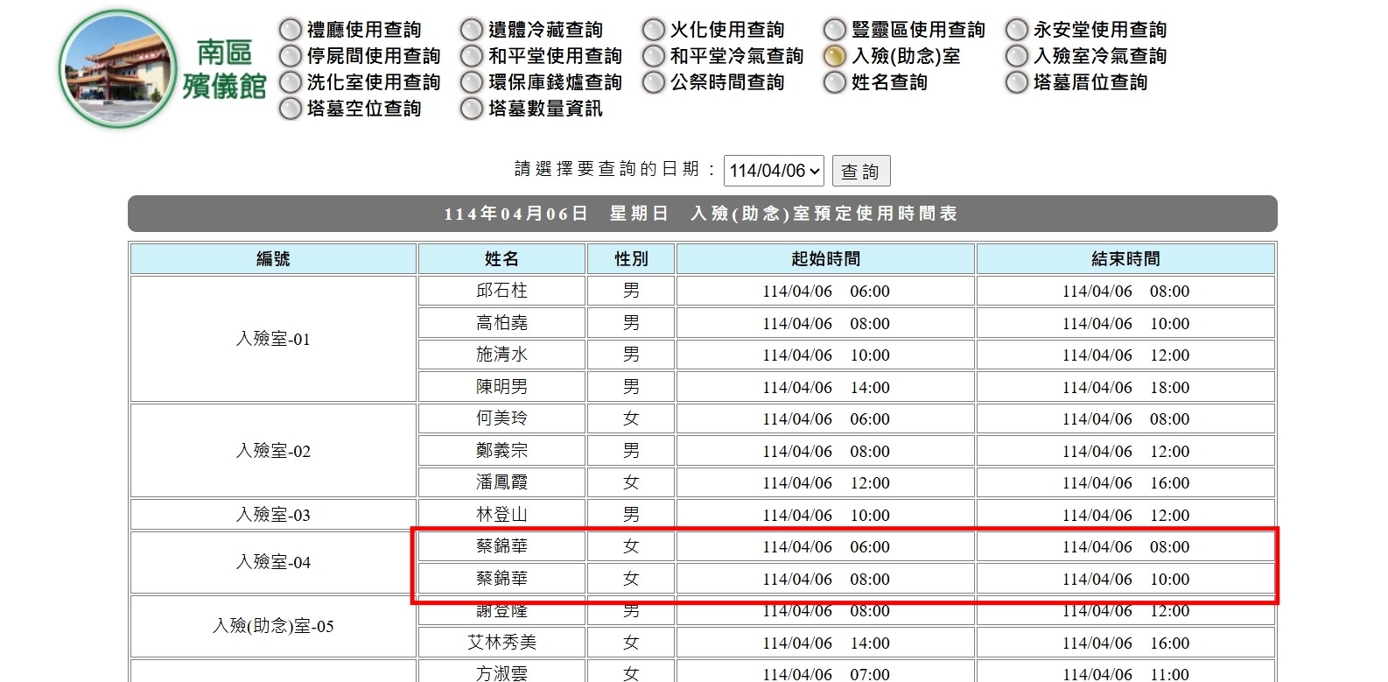Choose the 永安堂使用查詢 option
This screenshot has height=682, width=1388.
(1017, 30)
